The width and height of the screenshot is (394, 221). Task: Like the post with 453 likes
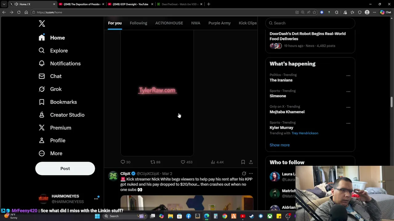point(186,162)
